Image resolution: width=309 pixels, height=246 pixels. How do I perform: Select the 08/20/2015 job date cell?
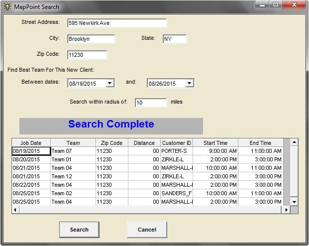coord(31,159)
